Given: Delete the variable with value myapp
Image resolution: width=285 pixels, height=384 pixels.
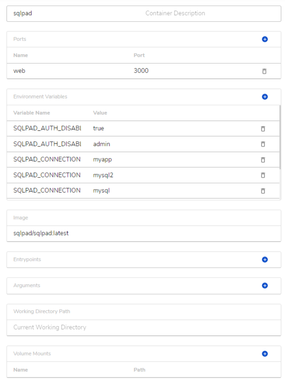Looking at the screenshot, I should 263,160.
